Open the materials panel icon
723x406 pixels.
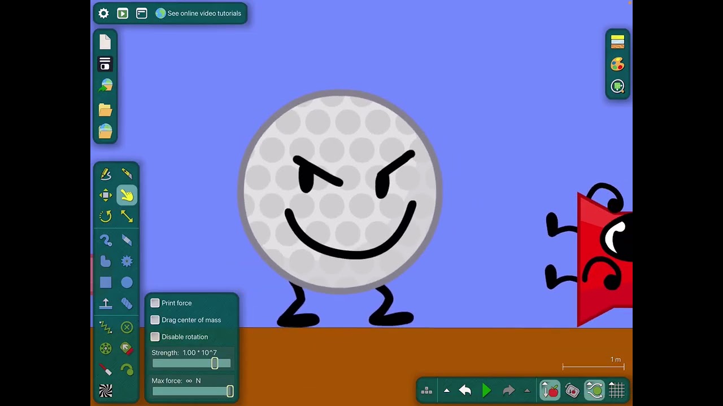pos(617,42)
